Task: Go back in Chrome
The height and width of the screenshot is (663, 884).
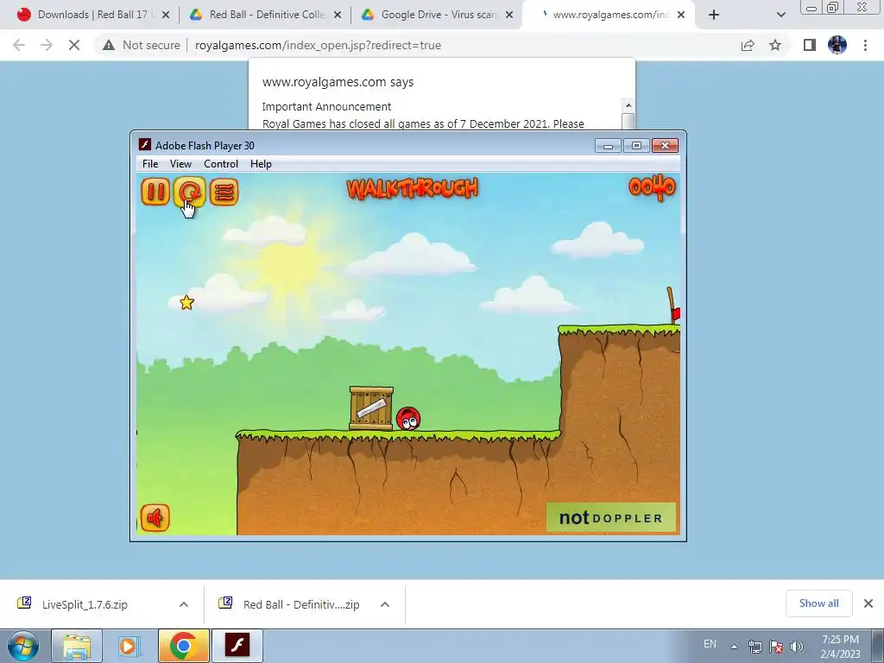Action: 19,45
